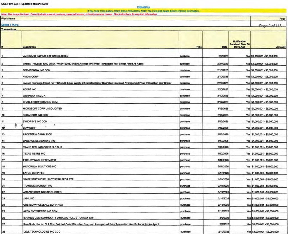Click the 3/5/2026 date in Ishares GSCI row
The height and width of the screenshot is (234, 288).
point(224,218)
